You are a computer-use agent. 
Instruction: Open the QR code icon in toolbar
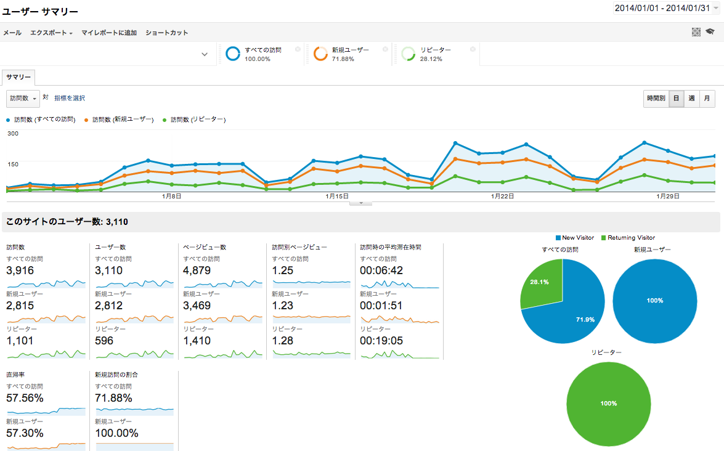click(x=696, y=32)
